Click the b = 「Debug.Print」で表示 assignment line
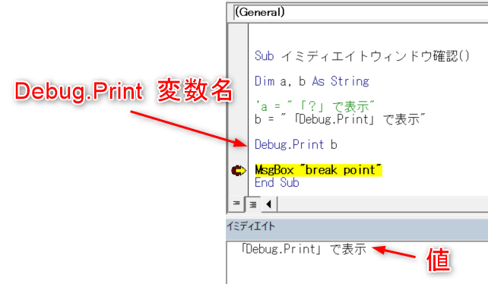The image size is (488, 284). pos(340,119)
